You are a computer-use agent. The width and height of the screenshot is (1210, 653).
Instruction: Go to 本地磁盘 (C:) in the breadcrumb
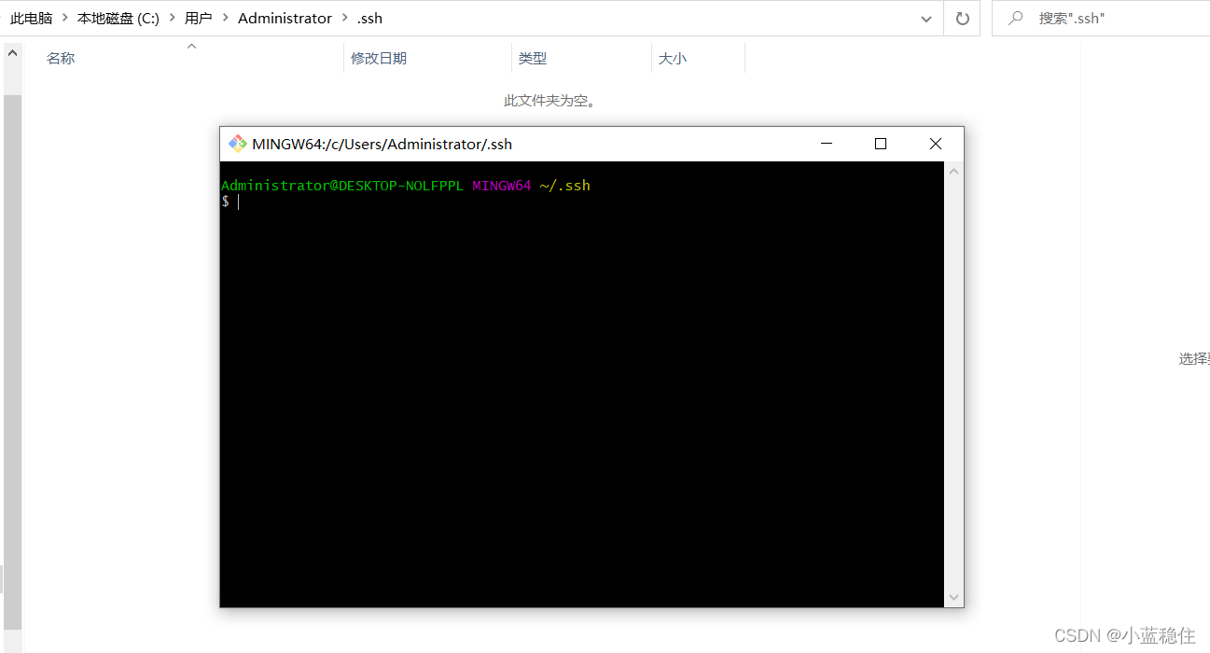[x=118, y=18]
